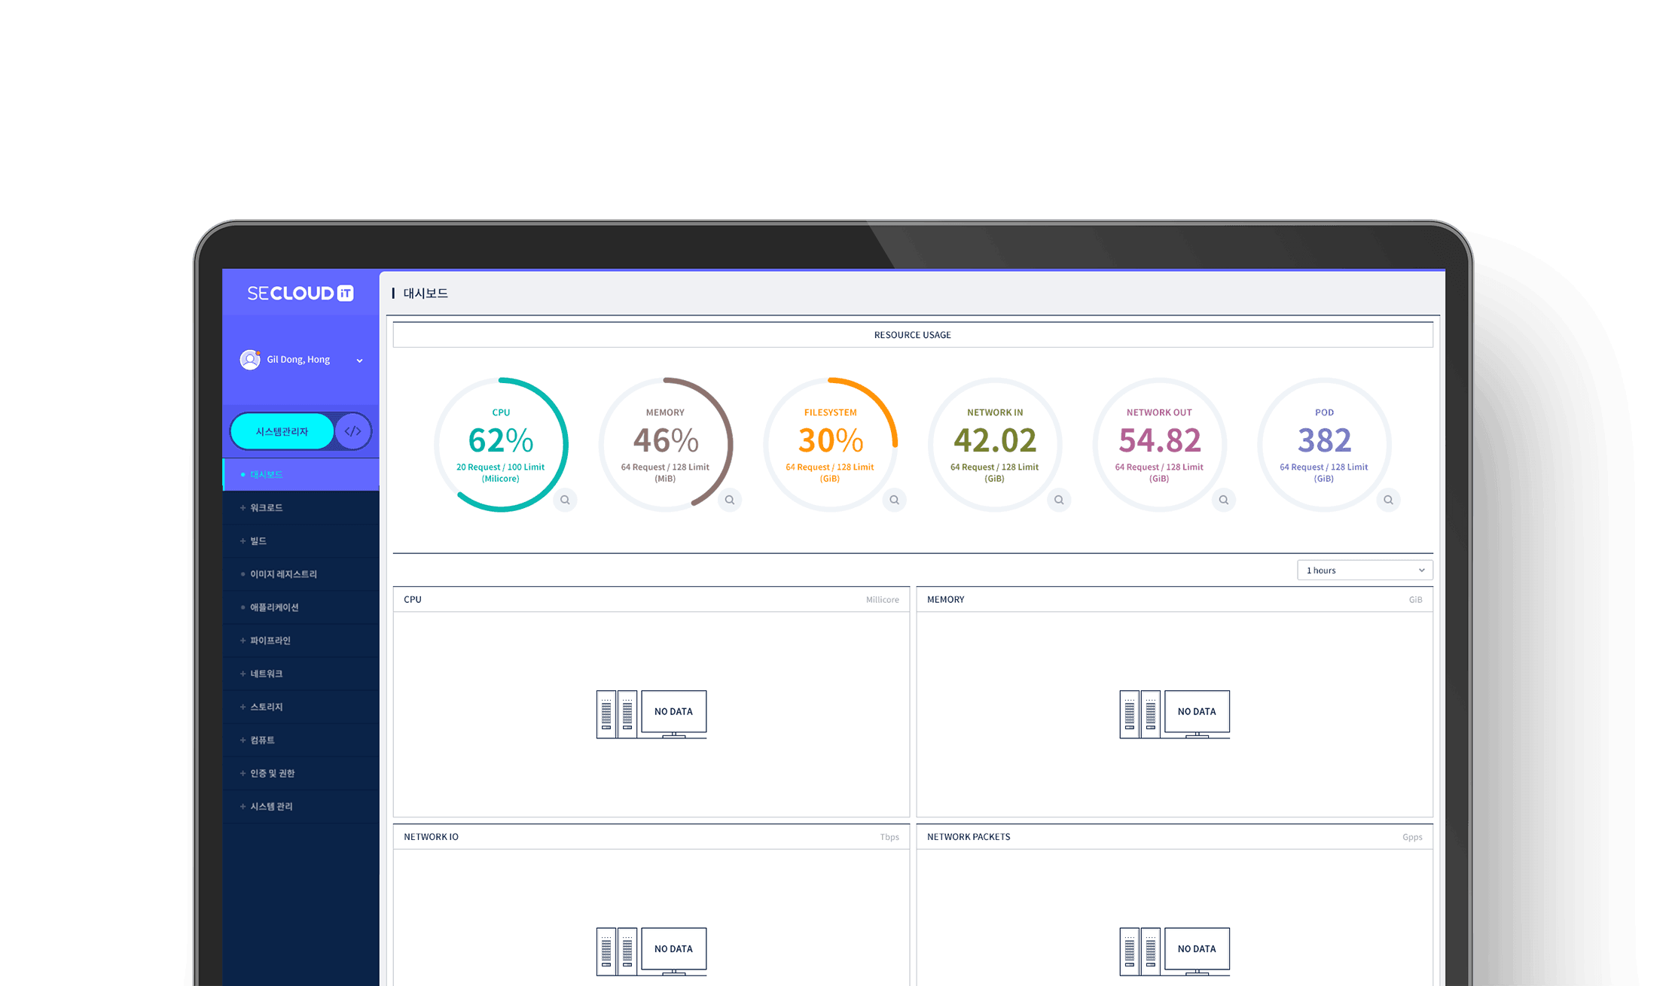Open the Memory gauge magnifier icon

click(730, 500)
